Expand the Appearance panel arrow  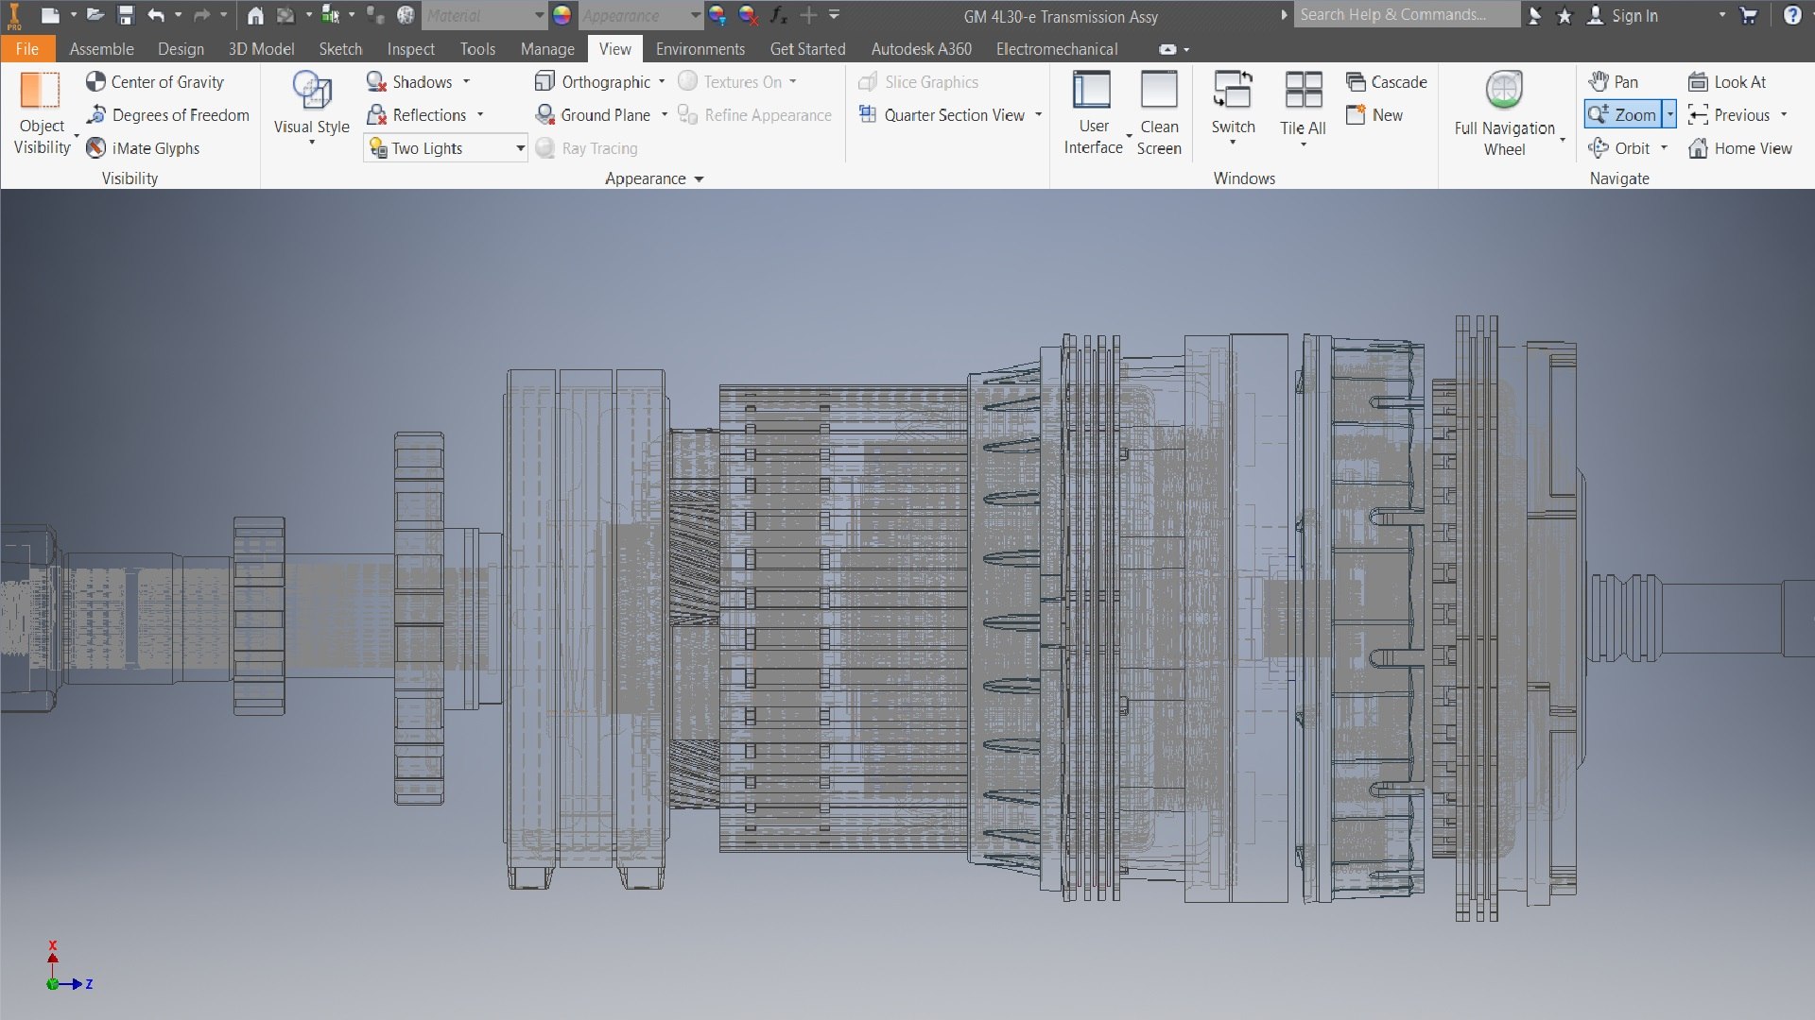click(699, 179)
